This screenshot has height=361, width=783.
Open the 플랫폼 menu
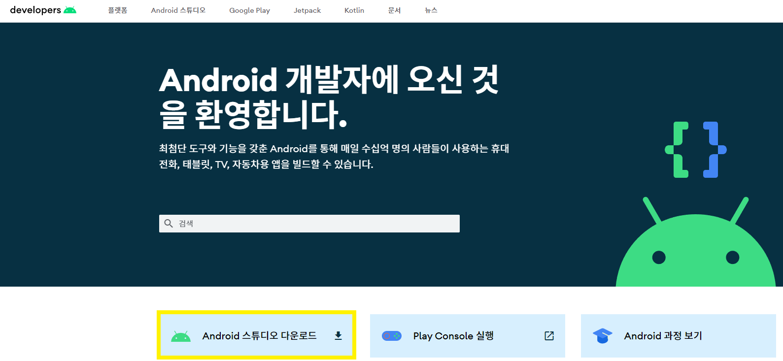pos(118,10)
